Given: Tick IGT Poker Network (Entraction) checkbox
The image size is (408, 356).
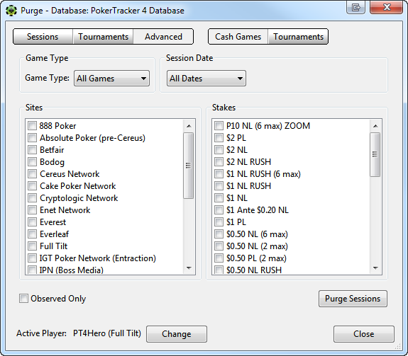Looking at the screenshot, I should (x=32, y=258).
